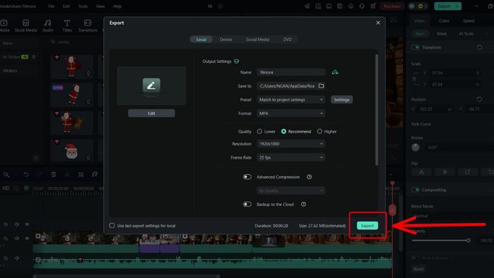
Task: Toggle Advanced Compression switch
Action: [247, 177]
